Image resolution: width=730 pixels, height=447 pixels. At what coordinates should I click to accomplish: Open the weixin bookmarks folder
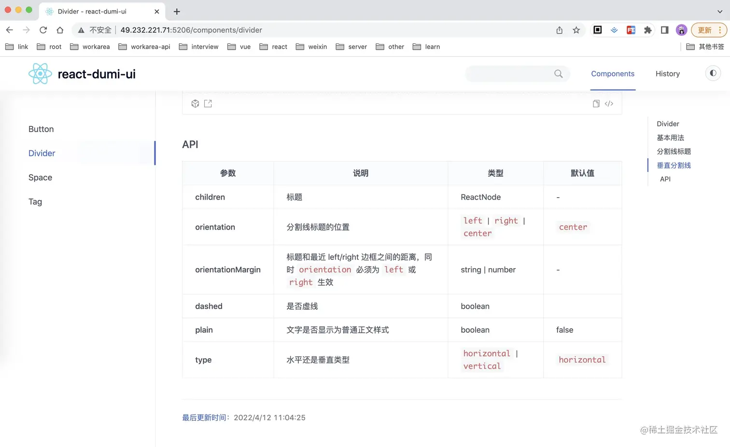pos(311,47)
